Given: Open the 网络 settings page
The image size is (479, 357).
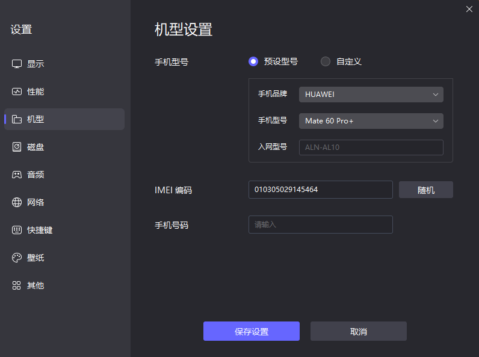Looking at the screenshot, I should pos(64,202).
